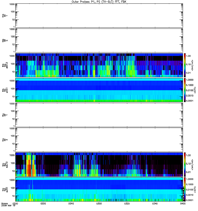198x211 pixels.
Task: Click the '0300' time axis label
Action: tap(99, 203)
